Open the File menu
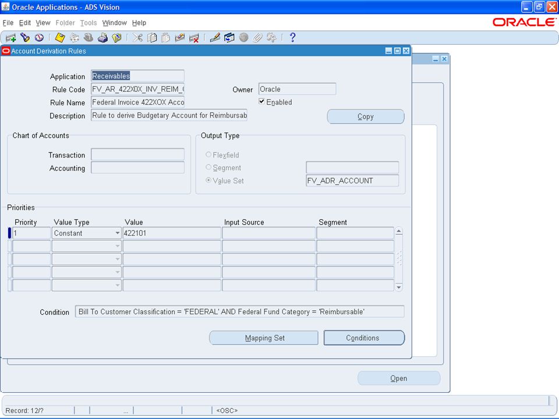 coord(8,23)
